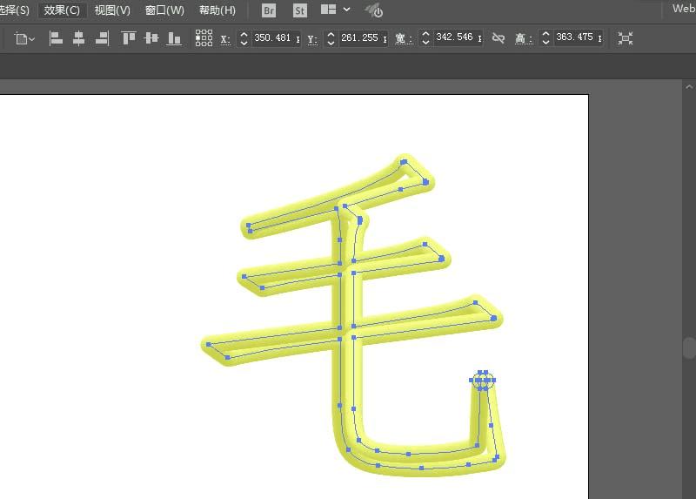Align selected objects to right edge
This screenshot has width=696, height=499.
click(x=102, y=38)
